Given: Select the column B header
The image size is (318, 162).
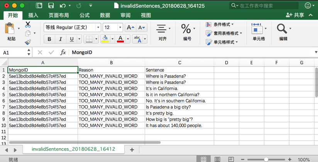Looking at the screenshot, I should pos(112,62).
